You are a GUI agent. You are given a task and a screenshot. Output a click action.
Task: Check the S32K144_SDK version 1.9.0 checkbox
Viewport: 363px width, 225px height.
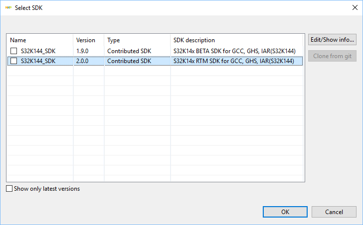(x=14, y=51)
